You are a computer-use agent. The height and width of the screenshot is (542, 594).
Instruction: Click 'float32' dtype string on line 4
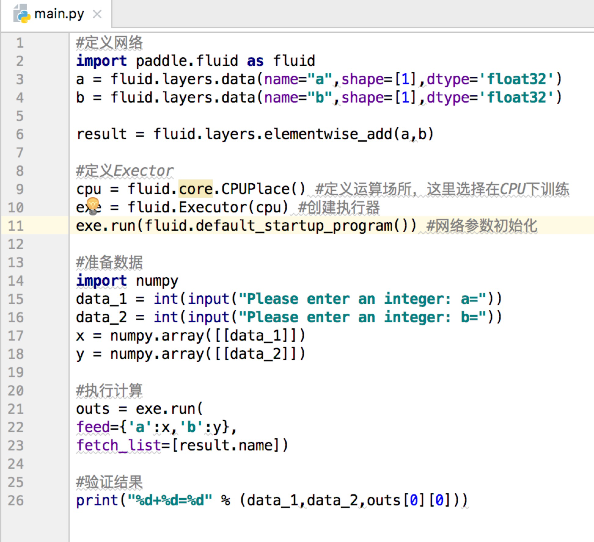pyautogui.click(x=516, y=98)
